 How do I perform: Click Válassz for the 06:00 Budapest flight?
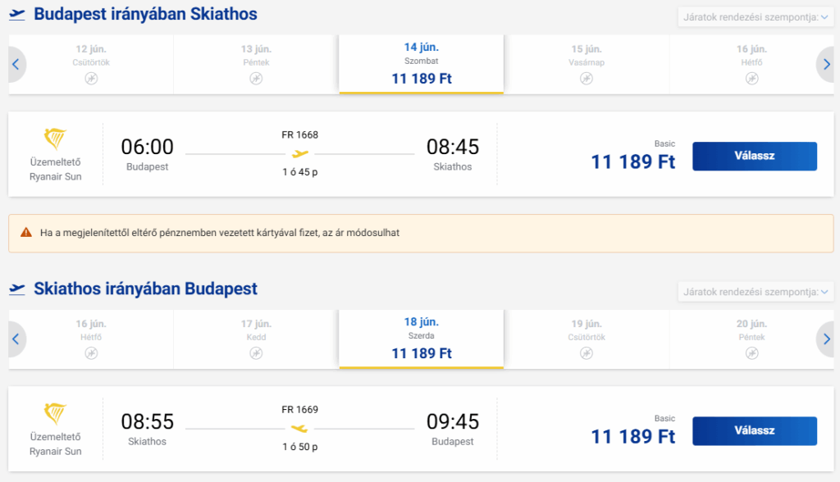coord(755,156)
